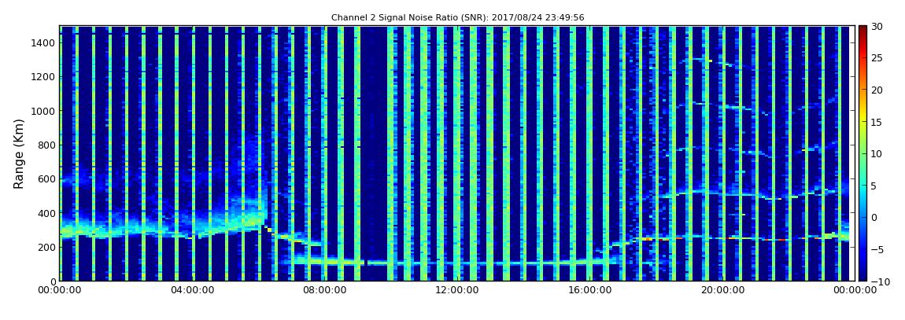This screenshot has height=320, width=905.
Task: Click the 20:00:00 time axis label
Action: [721, 291]
